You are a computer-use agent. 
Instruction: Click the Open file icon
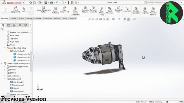coord(40,3)
